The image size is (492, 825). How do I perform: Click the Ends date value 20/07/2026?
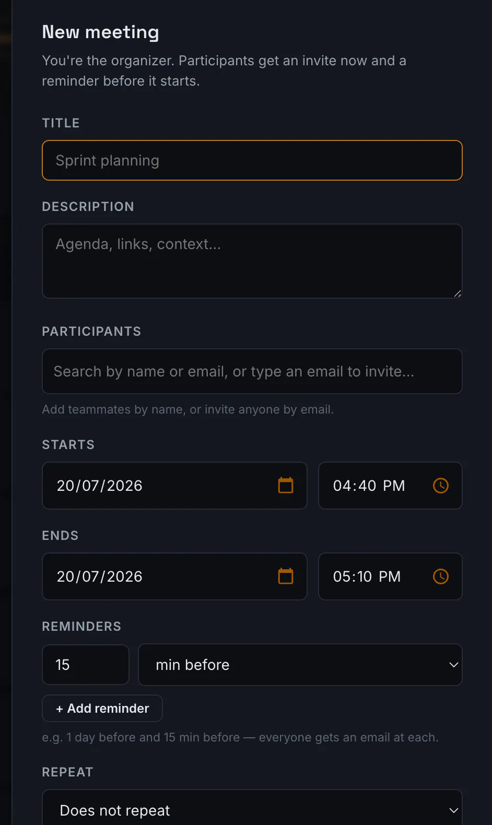pyautogui.click(x=100, y=576)
